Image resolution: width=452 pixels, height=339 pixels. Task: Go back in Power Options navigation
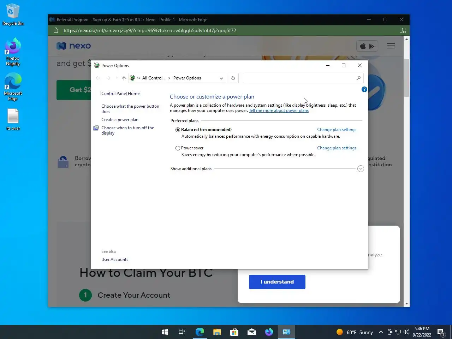[x=98, y=78]
